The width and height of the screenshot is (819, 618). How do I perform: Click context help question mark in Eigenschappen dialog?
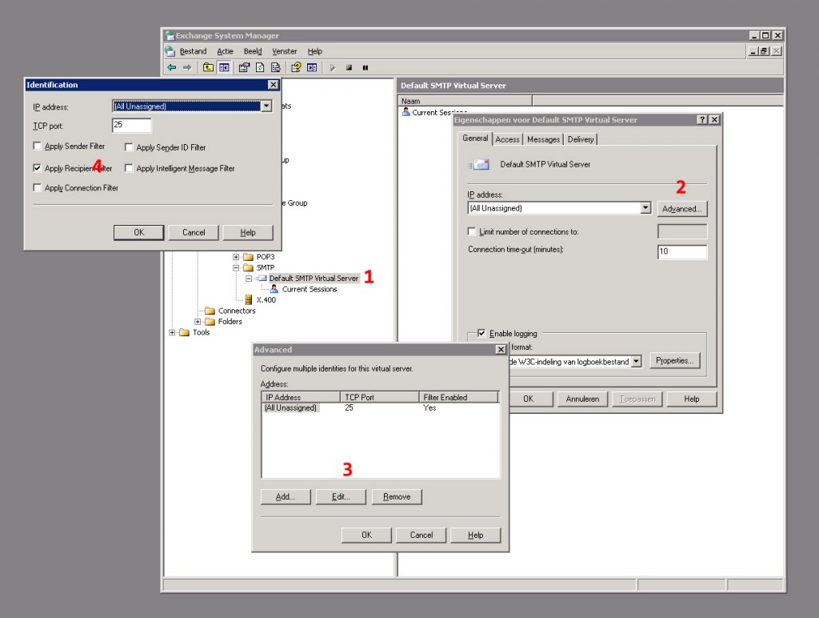(x=702, y=120)
